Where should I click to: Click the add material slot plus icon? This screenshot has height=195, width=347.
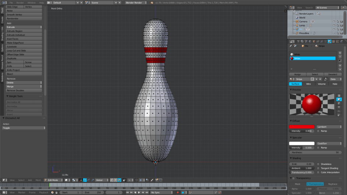[x=340, y=53]
